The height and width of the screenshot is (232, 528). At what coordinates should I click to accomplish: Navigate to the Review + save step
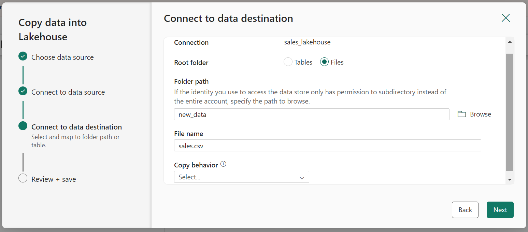pos(53,179)
